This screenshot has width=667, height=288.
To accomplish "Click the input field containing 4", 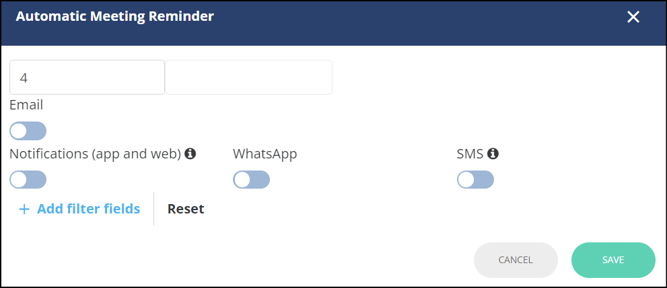I will tap(87, 77).
